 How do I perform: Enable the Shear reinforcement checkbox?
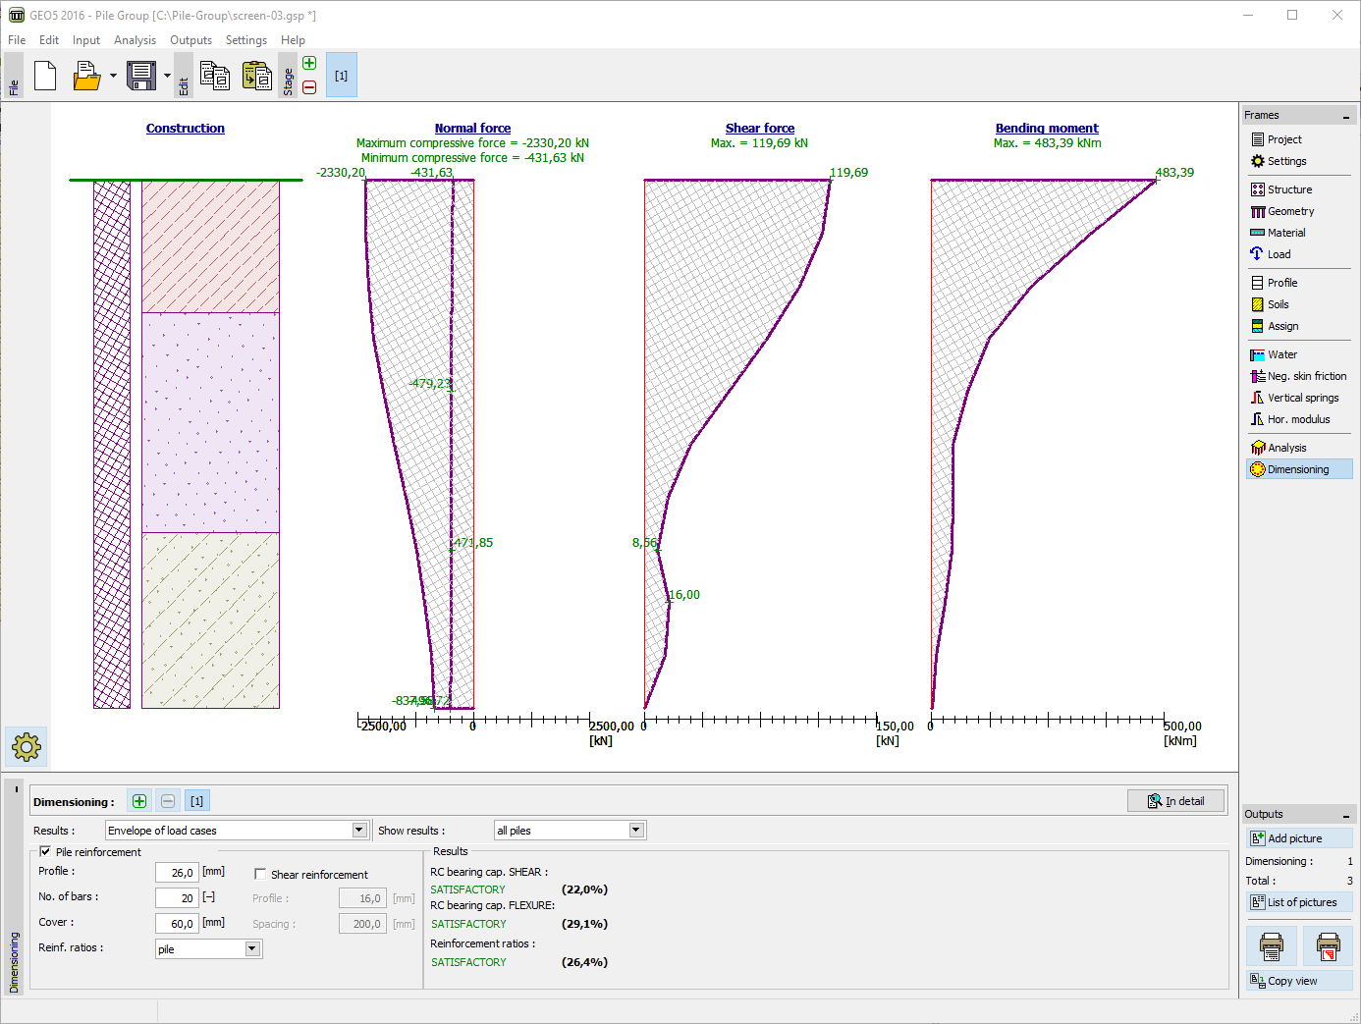pyautogui.click(x=259, y=874)
